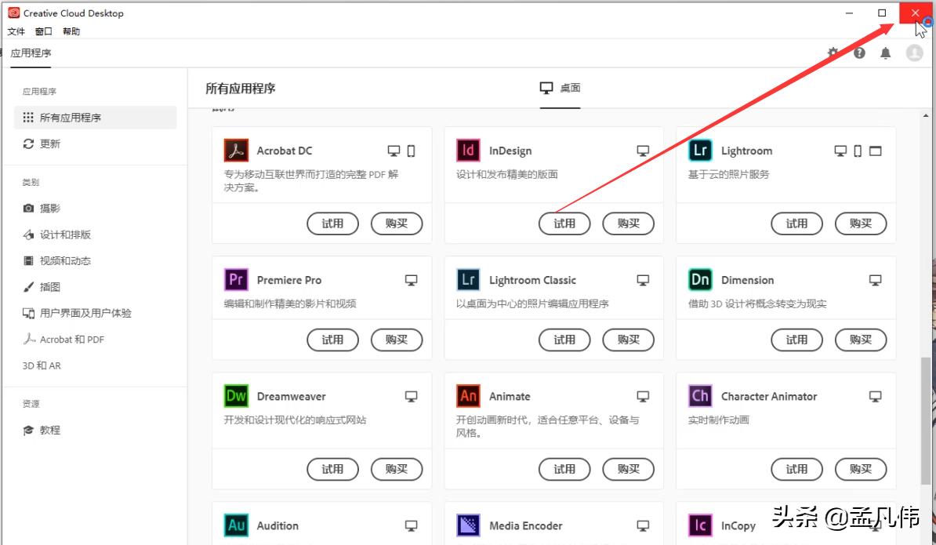
Task: Click 购买 for Lightroom Classic
Action: tap(628, 340)
